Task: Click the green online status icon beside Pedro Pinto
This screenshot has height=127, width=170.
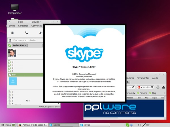Action: click(9, 45)
